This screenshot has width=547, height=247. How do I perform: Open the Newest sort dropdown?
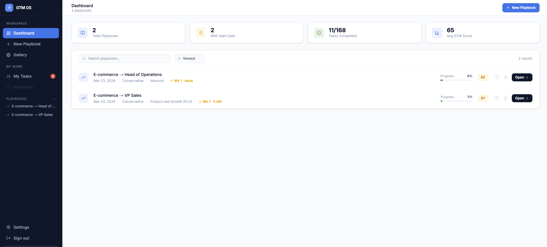190,59
